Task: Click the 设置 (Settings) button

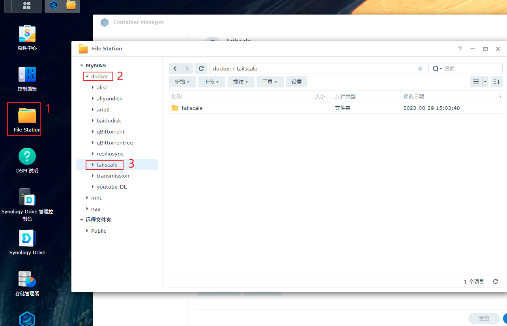Action: click(297, 82)
